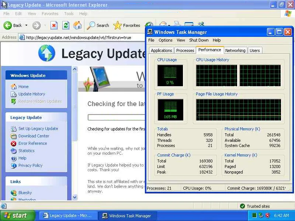Open the Options menu in Task Manager
The image size is (295, 221).
click(x=165, y=40)
